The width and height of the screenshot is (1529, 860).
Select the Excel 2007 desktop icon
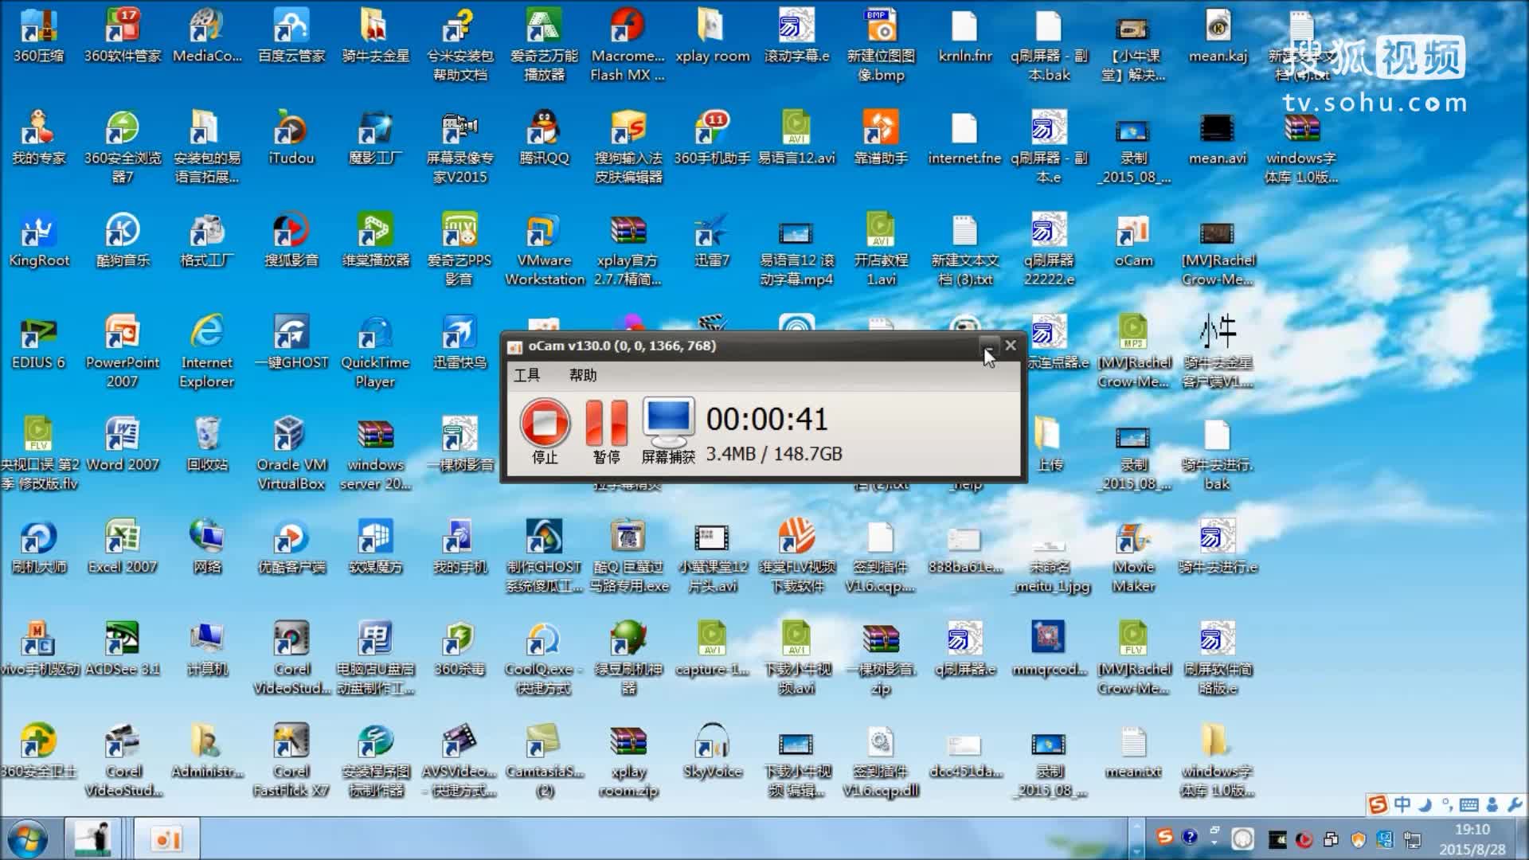click(123, 545)
